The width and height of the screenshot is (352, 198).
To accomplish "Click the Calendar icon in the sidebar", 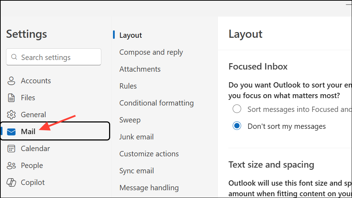I will [x=11, y=149].
